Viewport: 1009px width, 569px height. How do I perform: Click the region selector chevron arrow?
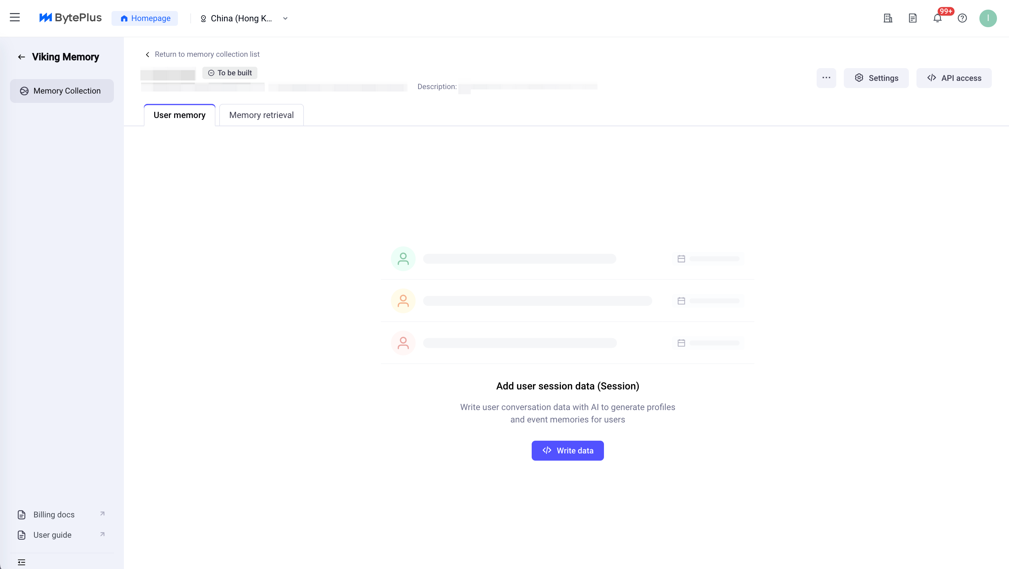(286, 19)
